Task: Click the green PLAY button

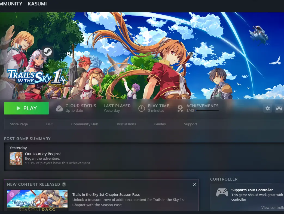Action: click(x=26, y=108)
